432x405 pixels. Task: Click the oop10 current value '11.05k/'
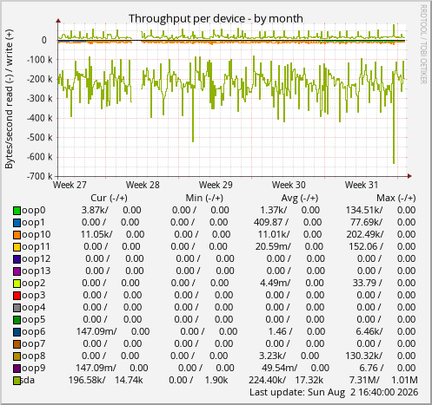click(96, 234)
